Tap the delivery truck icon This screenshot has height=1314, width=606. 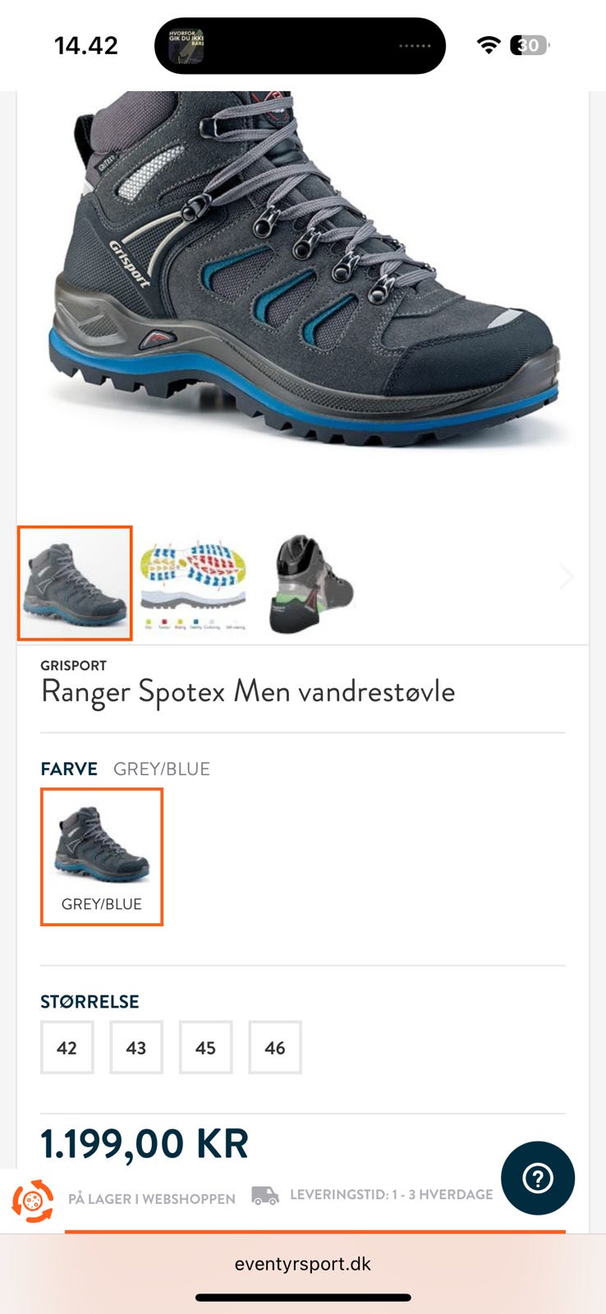(x=264, y=1195)
